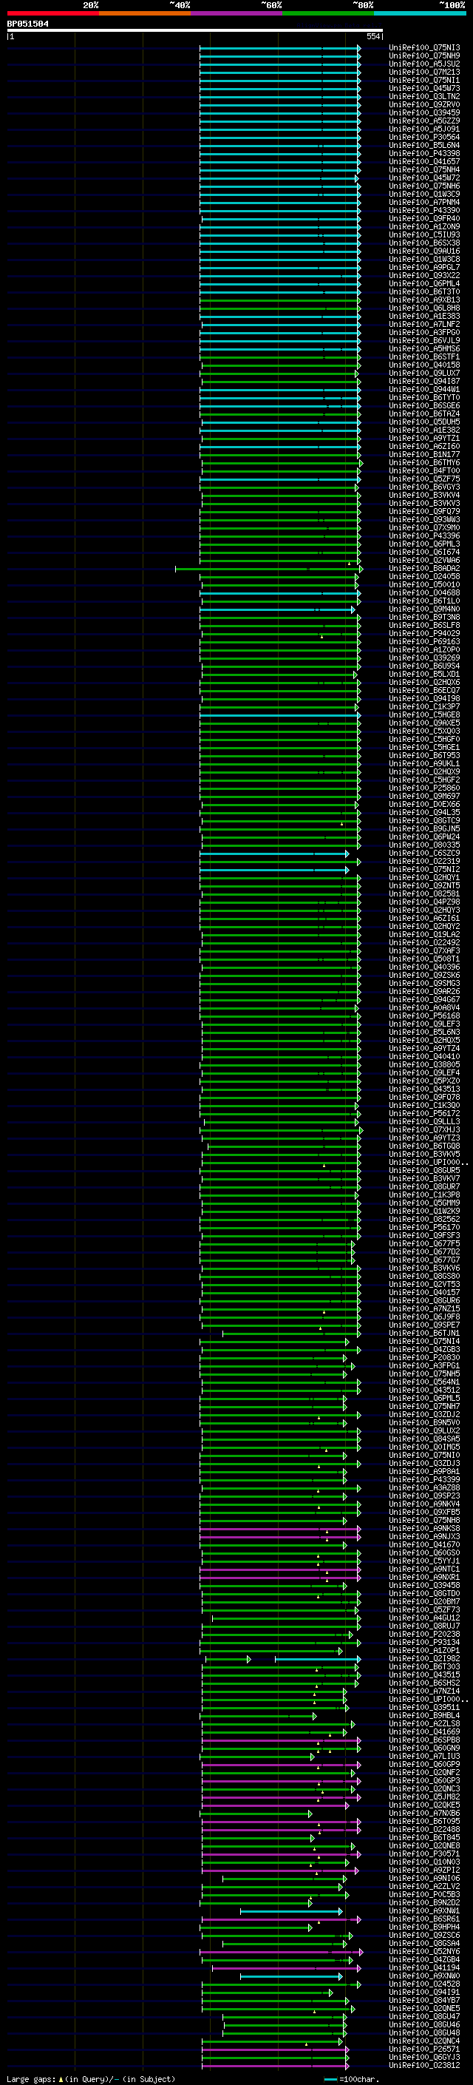Image resolution: width=473 pixels, height=2085 pixels.
Task: Click label UniRef100_Q75NI1
Action: [x=423, y=80]
